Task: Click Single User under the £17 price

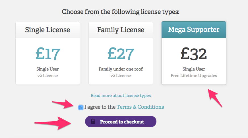Action: (x=47, y=69)
